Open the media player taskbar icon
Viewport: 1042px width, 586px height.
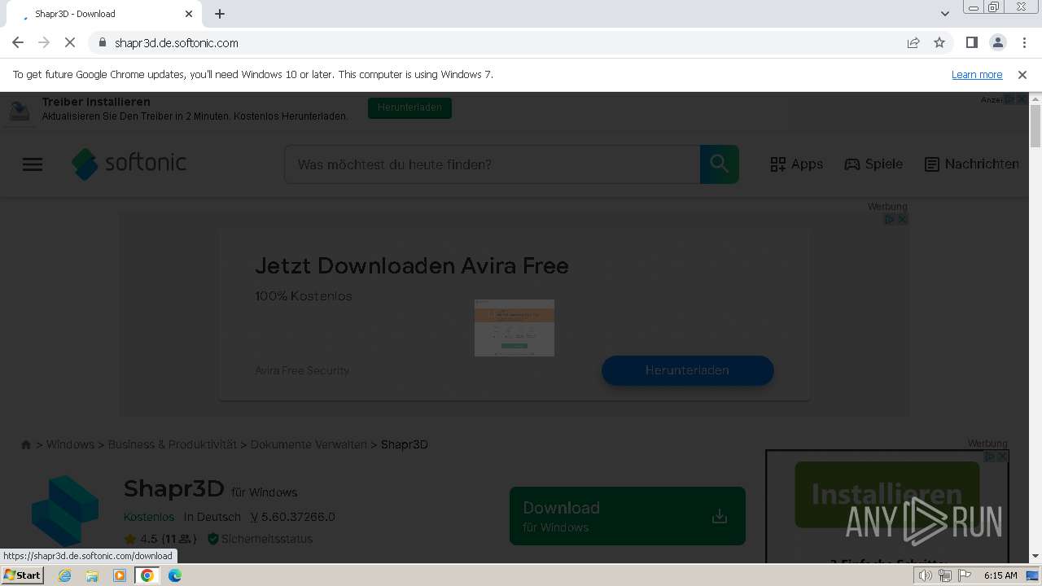click(x=120, y=575)
